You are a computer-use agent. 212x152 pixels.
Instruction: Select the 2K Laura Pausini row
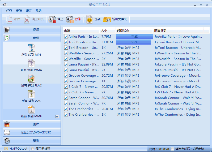(x=136, y=70)
